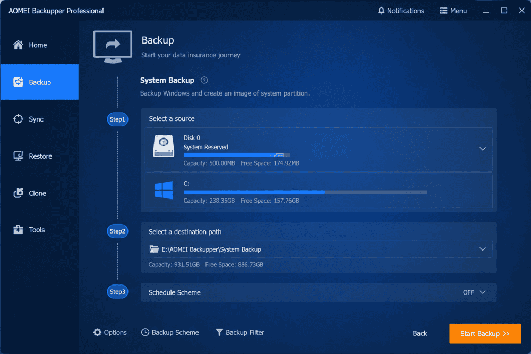The width and height of the screenshot is (531, 354).
Task: Close the AOMEI Backupper window
Action: tap(521, 11)
